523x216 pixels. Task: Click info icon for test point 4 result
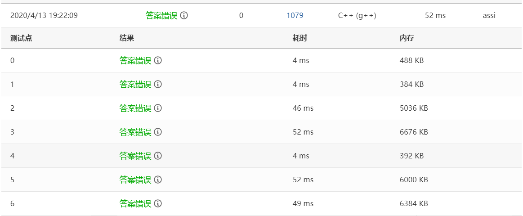[x=158, y=156]
